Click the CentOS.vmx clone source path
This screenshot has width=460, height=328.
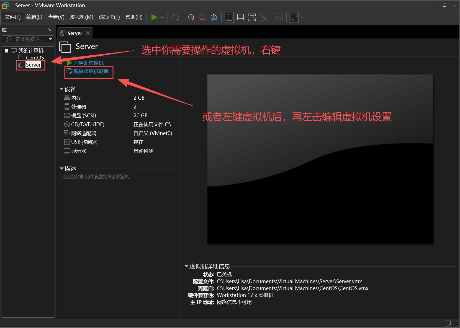(x=292, y=288)
